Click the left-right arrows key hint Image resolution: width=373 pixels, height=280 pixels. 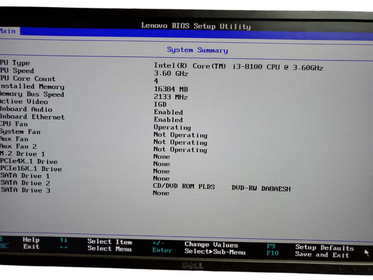click(x=63, y=247)
